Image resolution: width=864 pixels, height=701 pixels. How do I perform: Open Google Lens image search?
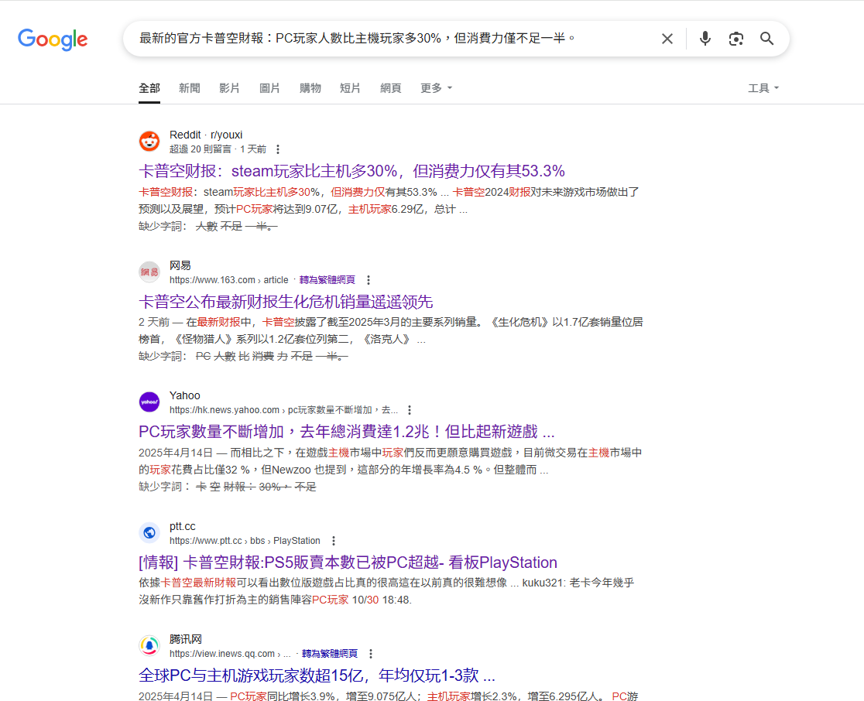tap(735, 39)
